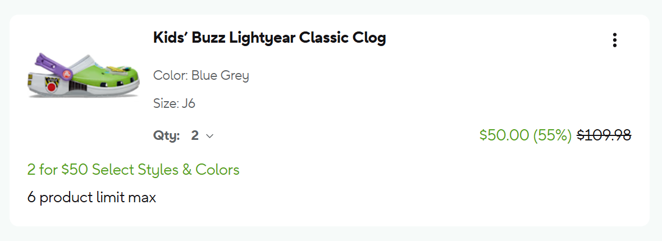
Task: Click the Color: Blue Grey text
Action: [x=201, y=75]
